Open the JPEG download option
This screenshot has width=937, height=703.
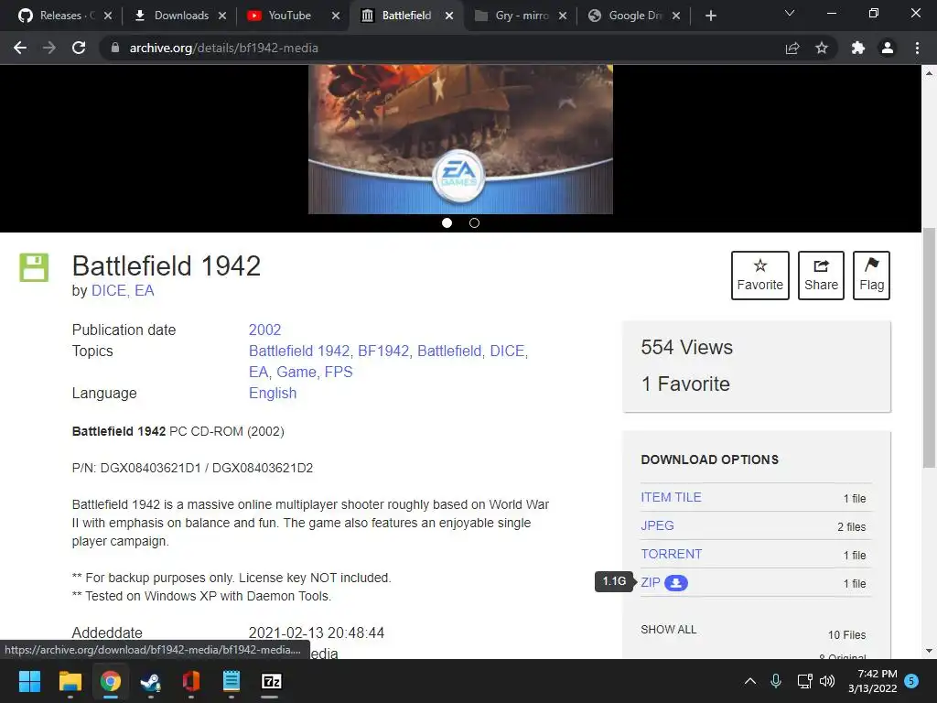pyautogui.click(x=657, y=525)
